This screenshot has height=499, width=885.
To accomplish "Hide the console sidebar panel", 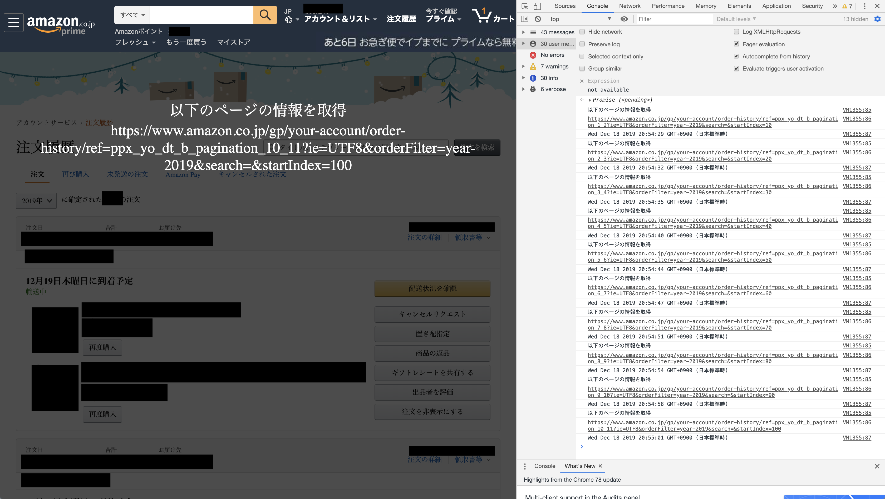I will [x=525, y=19].
